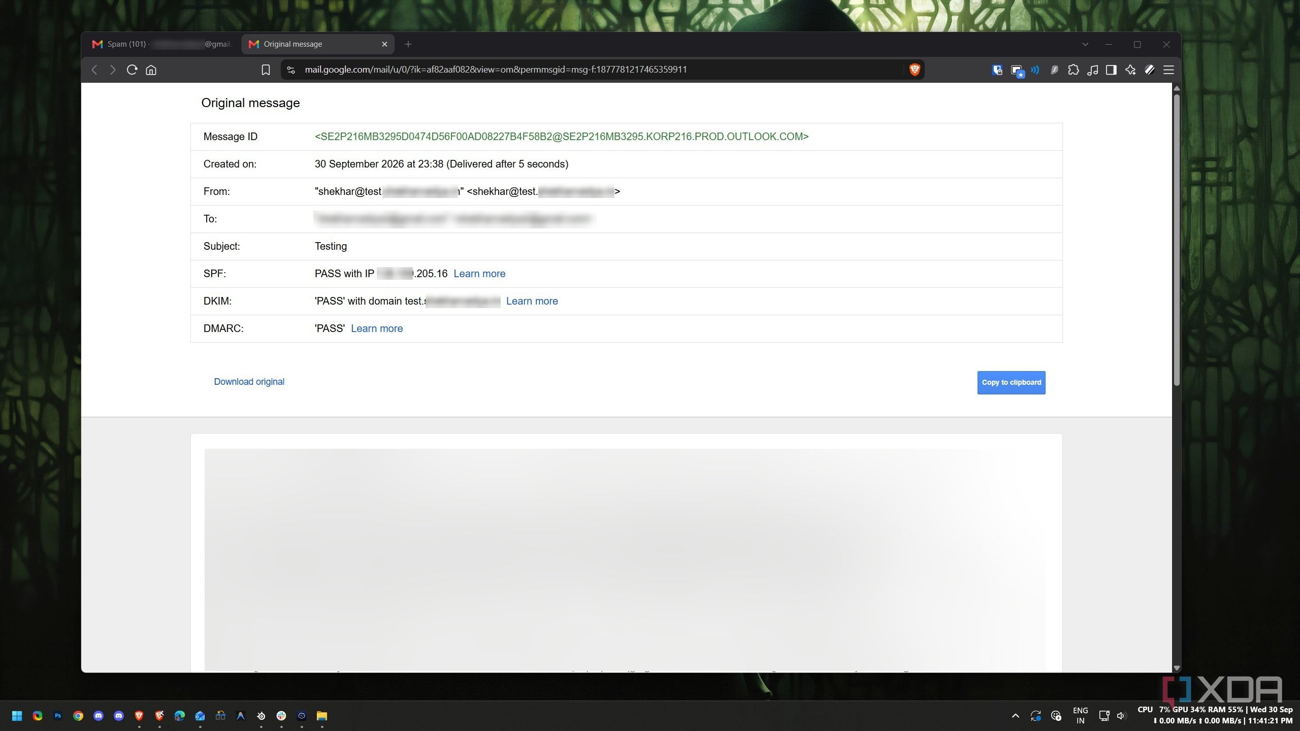This screenshot has height=731, width=1300.
Task: Switch ENG IN input language indicator
Action: pos(1080,716)
